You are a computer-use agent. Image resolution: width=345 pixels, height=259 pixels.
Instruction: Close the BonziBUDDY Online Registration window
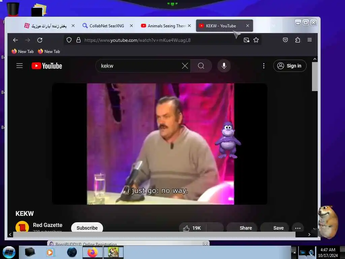[x=205, y=244]
